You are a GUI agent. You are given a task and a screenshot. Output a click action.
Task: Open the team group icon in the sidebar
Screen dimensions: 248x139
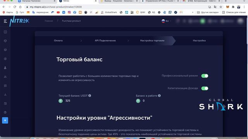[5, 77]
